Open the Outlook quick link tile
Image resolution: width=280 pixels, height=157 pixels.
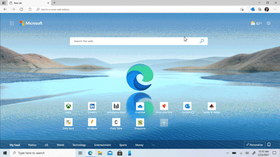click(187, 106)
